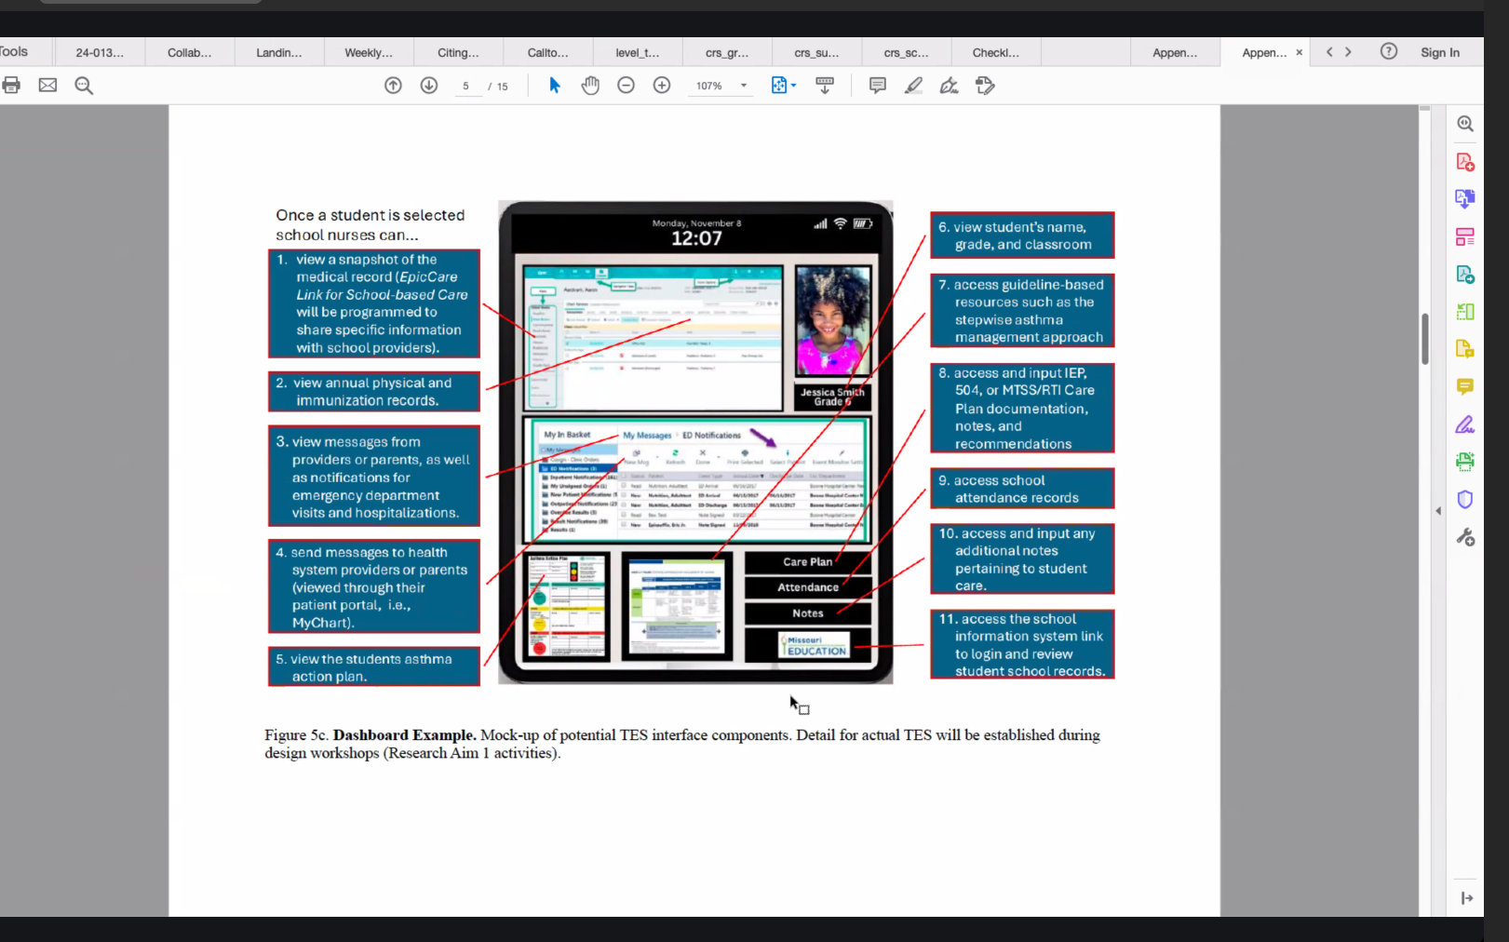Image resolution: width=1509 pixels, height=942 pixels.
Task: Open the Protect shield sidebar tool
Action: point(1465,500)
